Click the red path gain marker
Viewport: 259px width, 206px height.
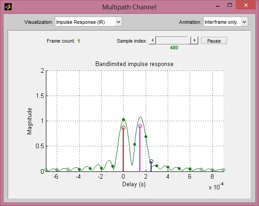pyautogui.click(x=123, y=127)
